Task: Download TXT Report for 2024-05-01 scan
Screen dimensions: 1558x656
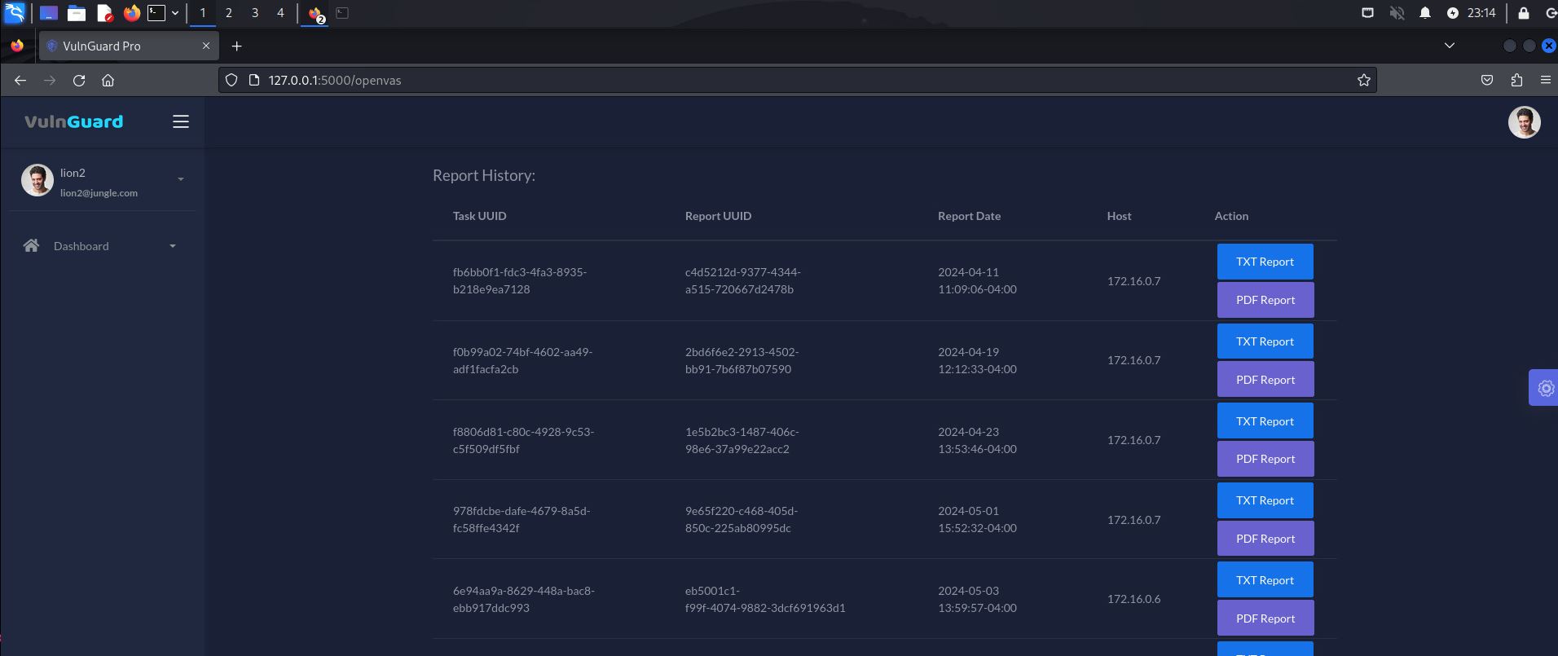Action: (1265, 500)
